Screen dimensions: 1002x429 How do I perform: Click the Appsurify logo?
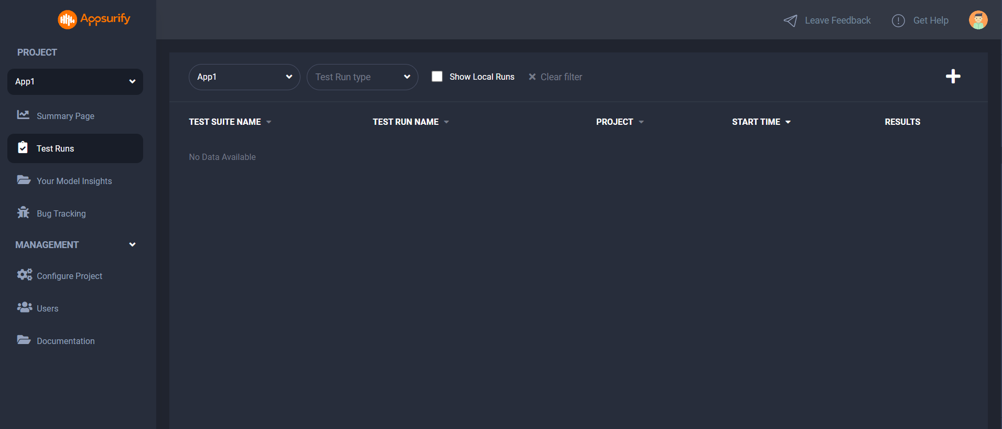tap(94, 19)
